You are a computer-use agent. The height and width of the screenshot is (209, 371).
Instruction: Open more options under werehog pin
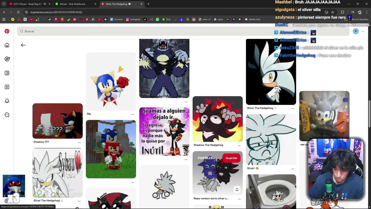point(186,102)
